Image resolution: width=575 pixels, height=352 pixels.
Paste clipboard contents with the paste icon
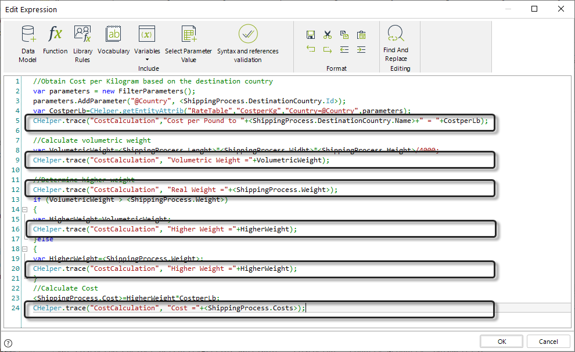click(361, 35)
